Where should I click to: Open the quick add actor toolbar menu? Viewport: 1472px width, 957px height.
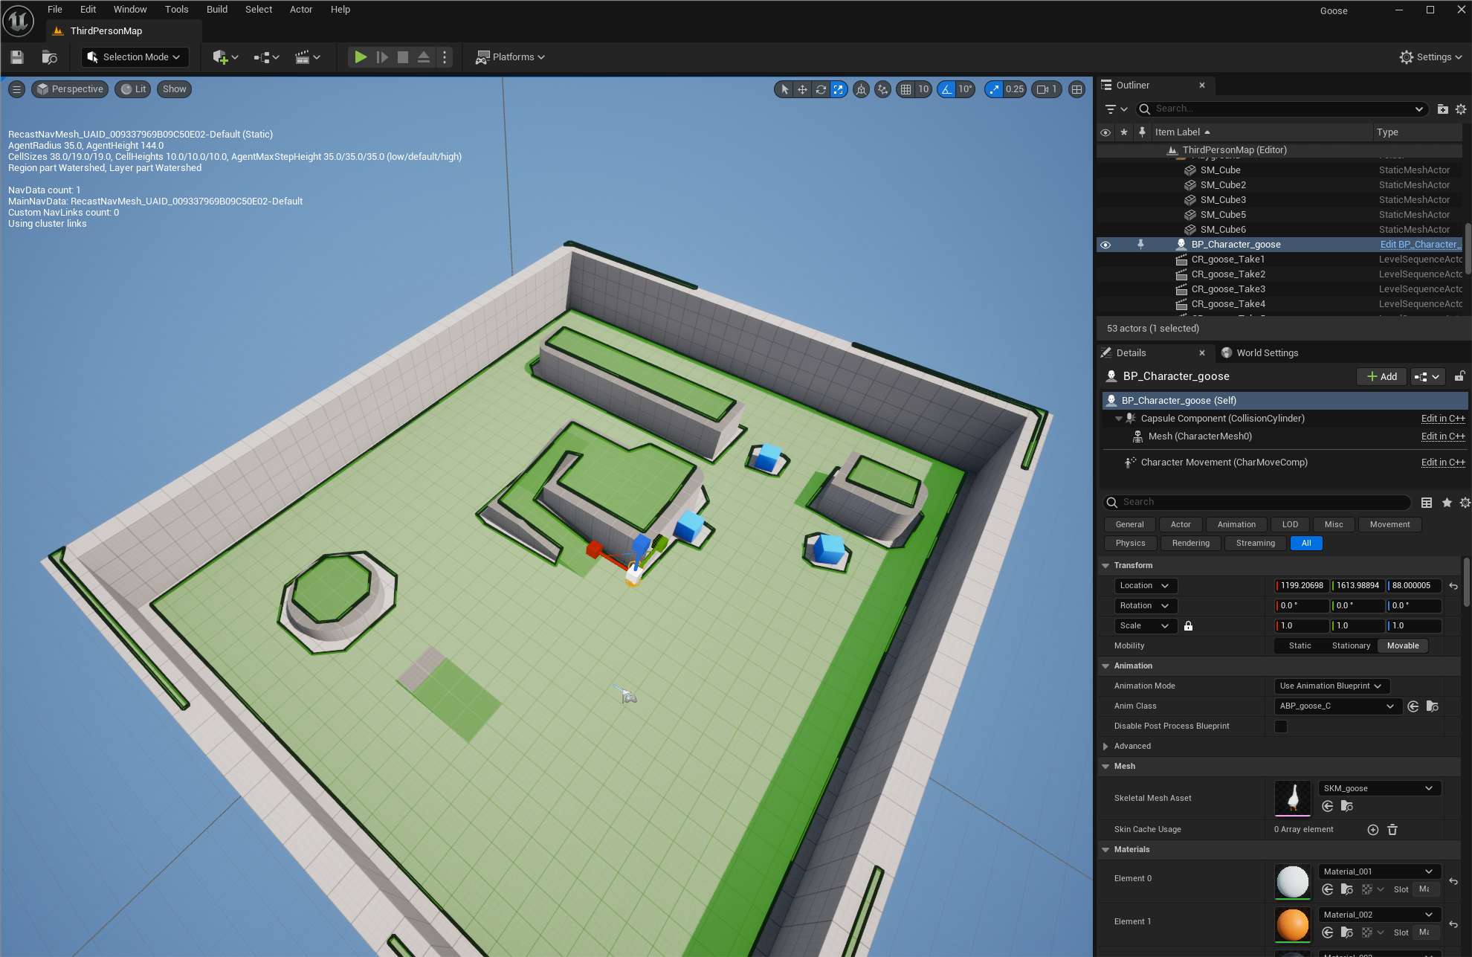click(x=225, y=57)
